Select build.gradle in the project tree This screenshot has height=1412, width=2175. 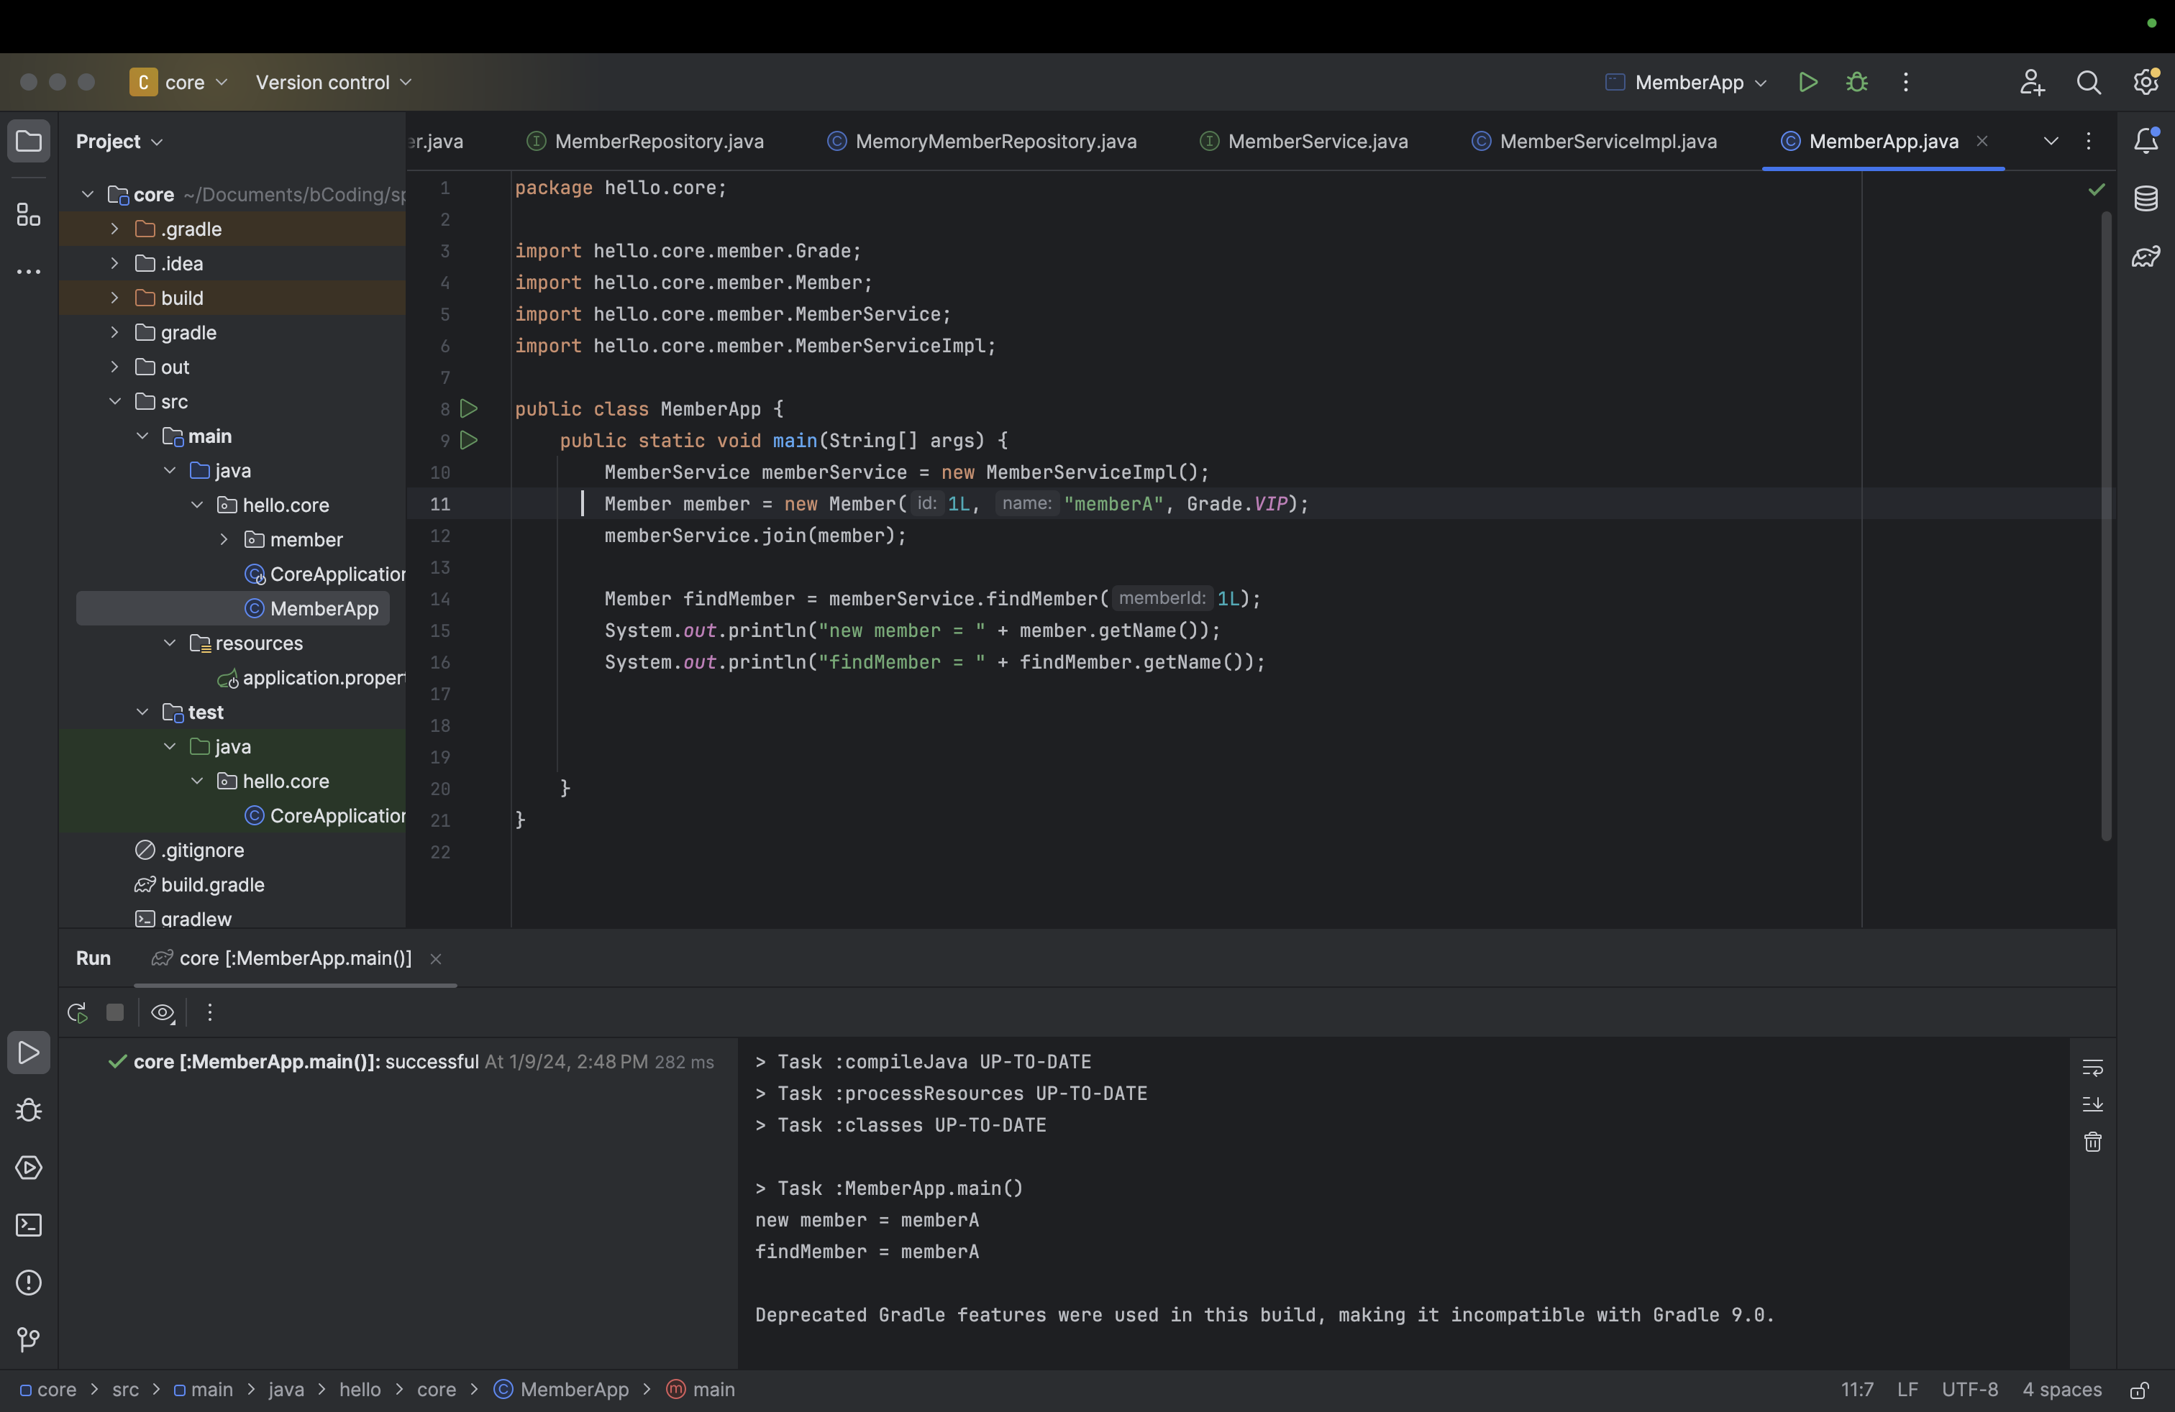click(x=199, y=884)
